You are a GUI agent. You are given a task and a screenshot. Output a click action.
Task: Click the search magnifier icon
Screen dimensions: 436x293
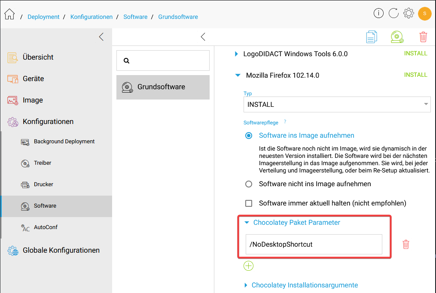click(x=127, y=60)
